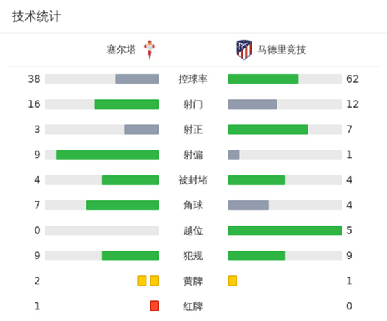Click Atlético's green 控球率 possession bar
Image resolution: width=387 pixels, height=321 pixels.
point(263,79)
